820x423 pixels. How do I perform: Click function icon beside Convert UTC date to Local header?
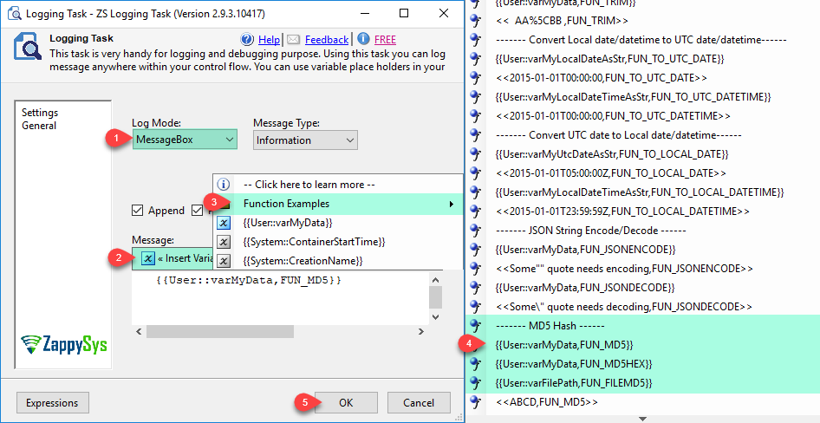[475, 134]
